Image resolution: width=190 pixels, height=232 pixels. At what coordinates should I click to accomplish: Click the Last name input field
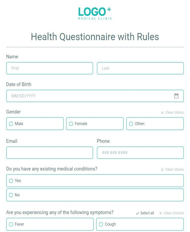pos(140,68)
